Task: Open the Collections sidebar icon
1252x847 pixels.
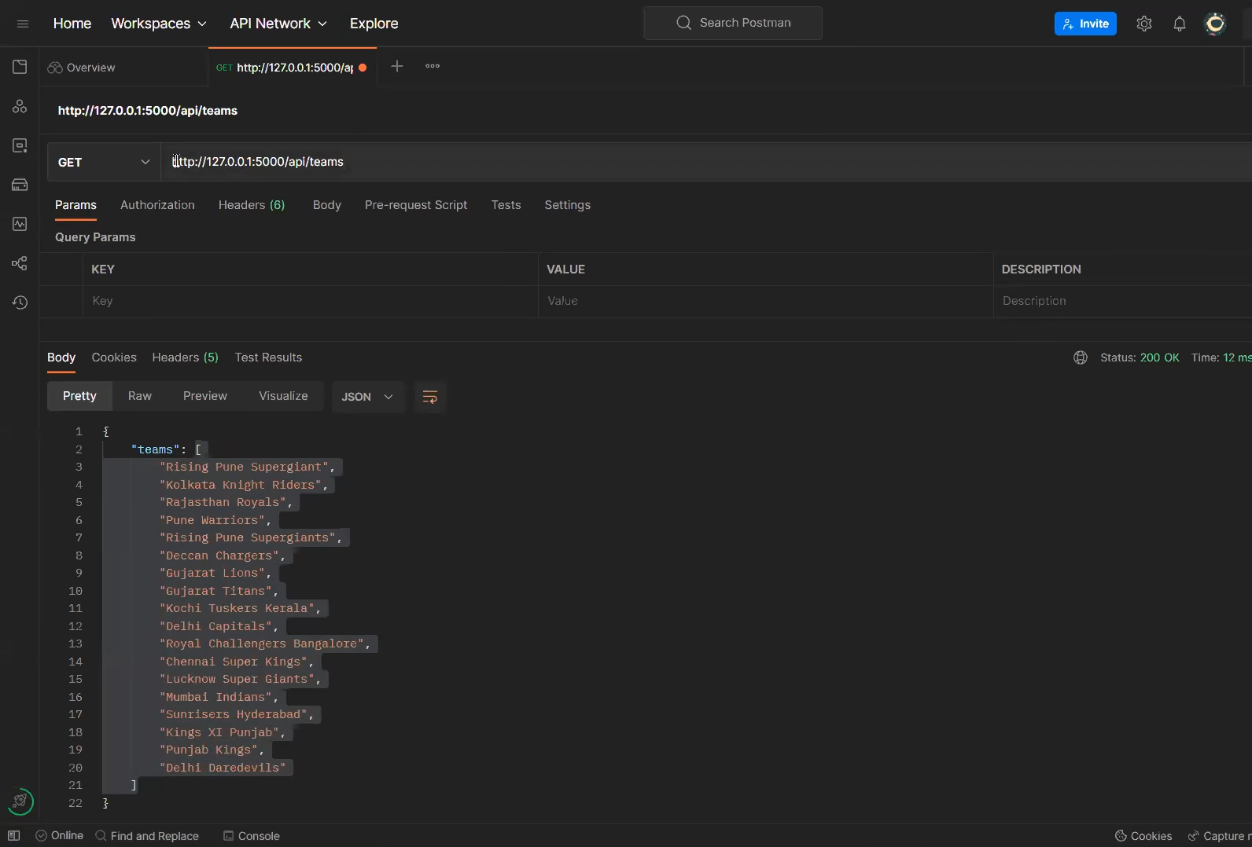Action: (x=20, y=67)
